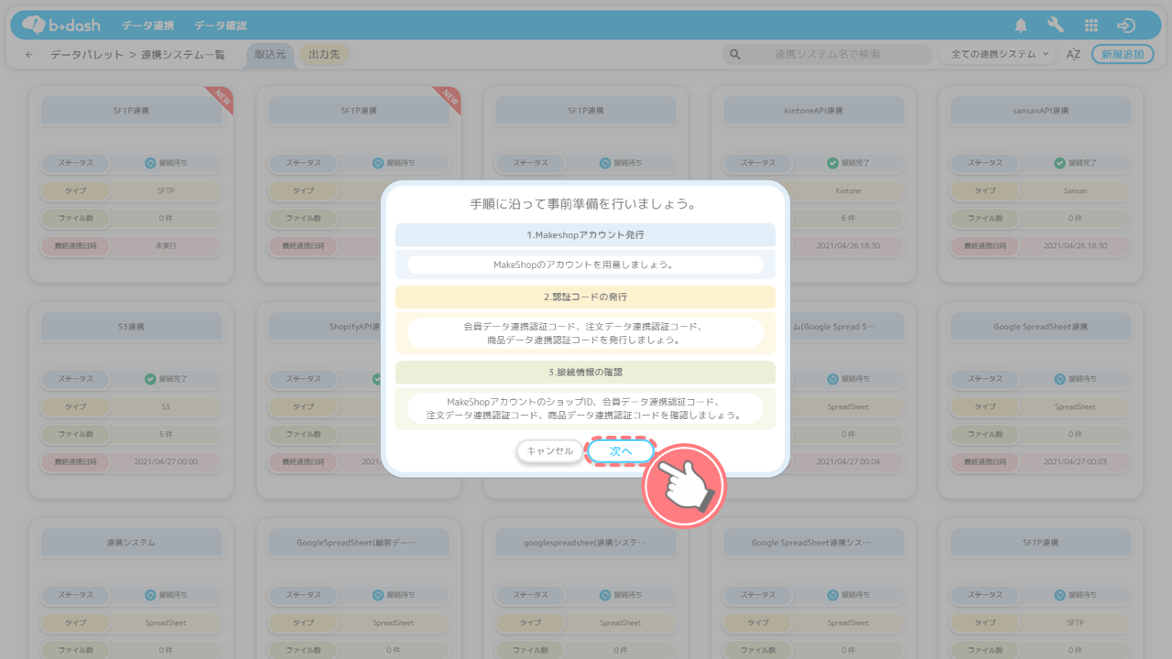
Task: Click the 未実行 last-sync value
Action: tap(166, 246)
